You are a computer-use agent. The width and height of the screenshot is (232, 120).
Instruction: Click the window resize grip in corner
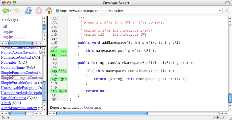click(230, 118)
